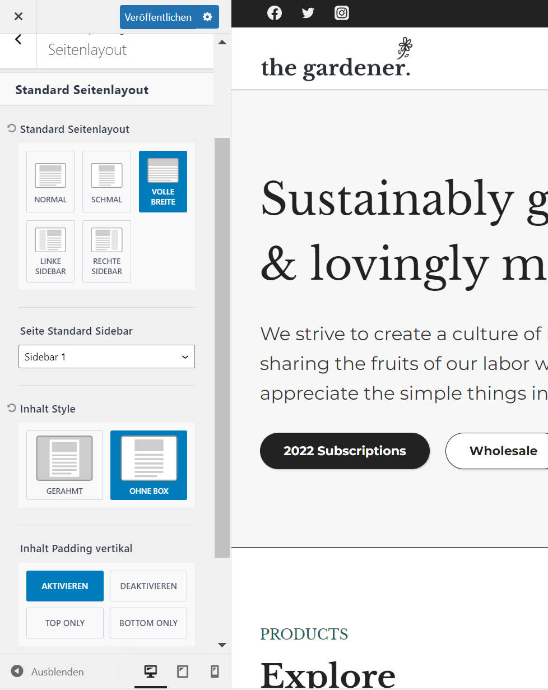Image resolution: width=548 pixels, height=690 pixels.
Task: Go back with the left chevron arrow
Action: pyautogui.click(x=18, y=39)
